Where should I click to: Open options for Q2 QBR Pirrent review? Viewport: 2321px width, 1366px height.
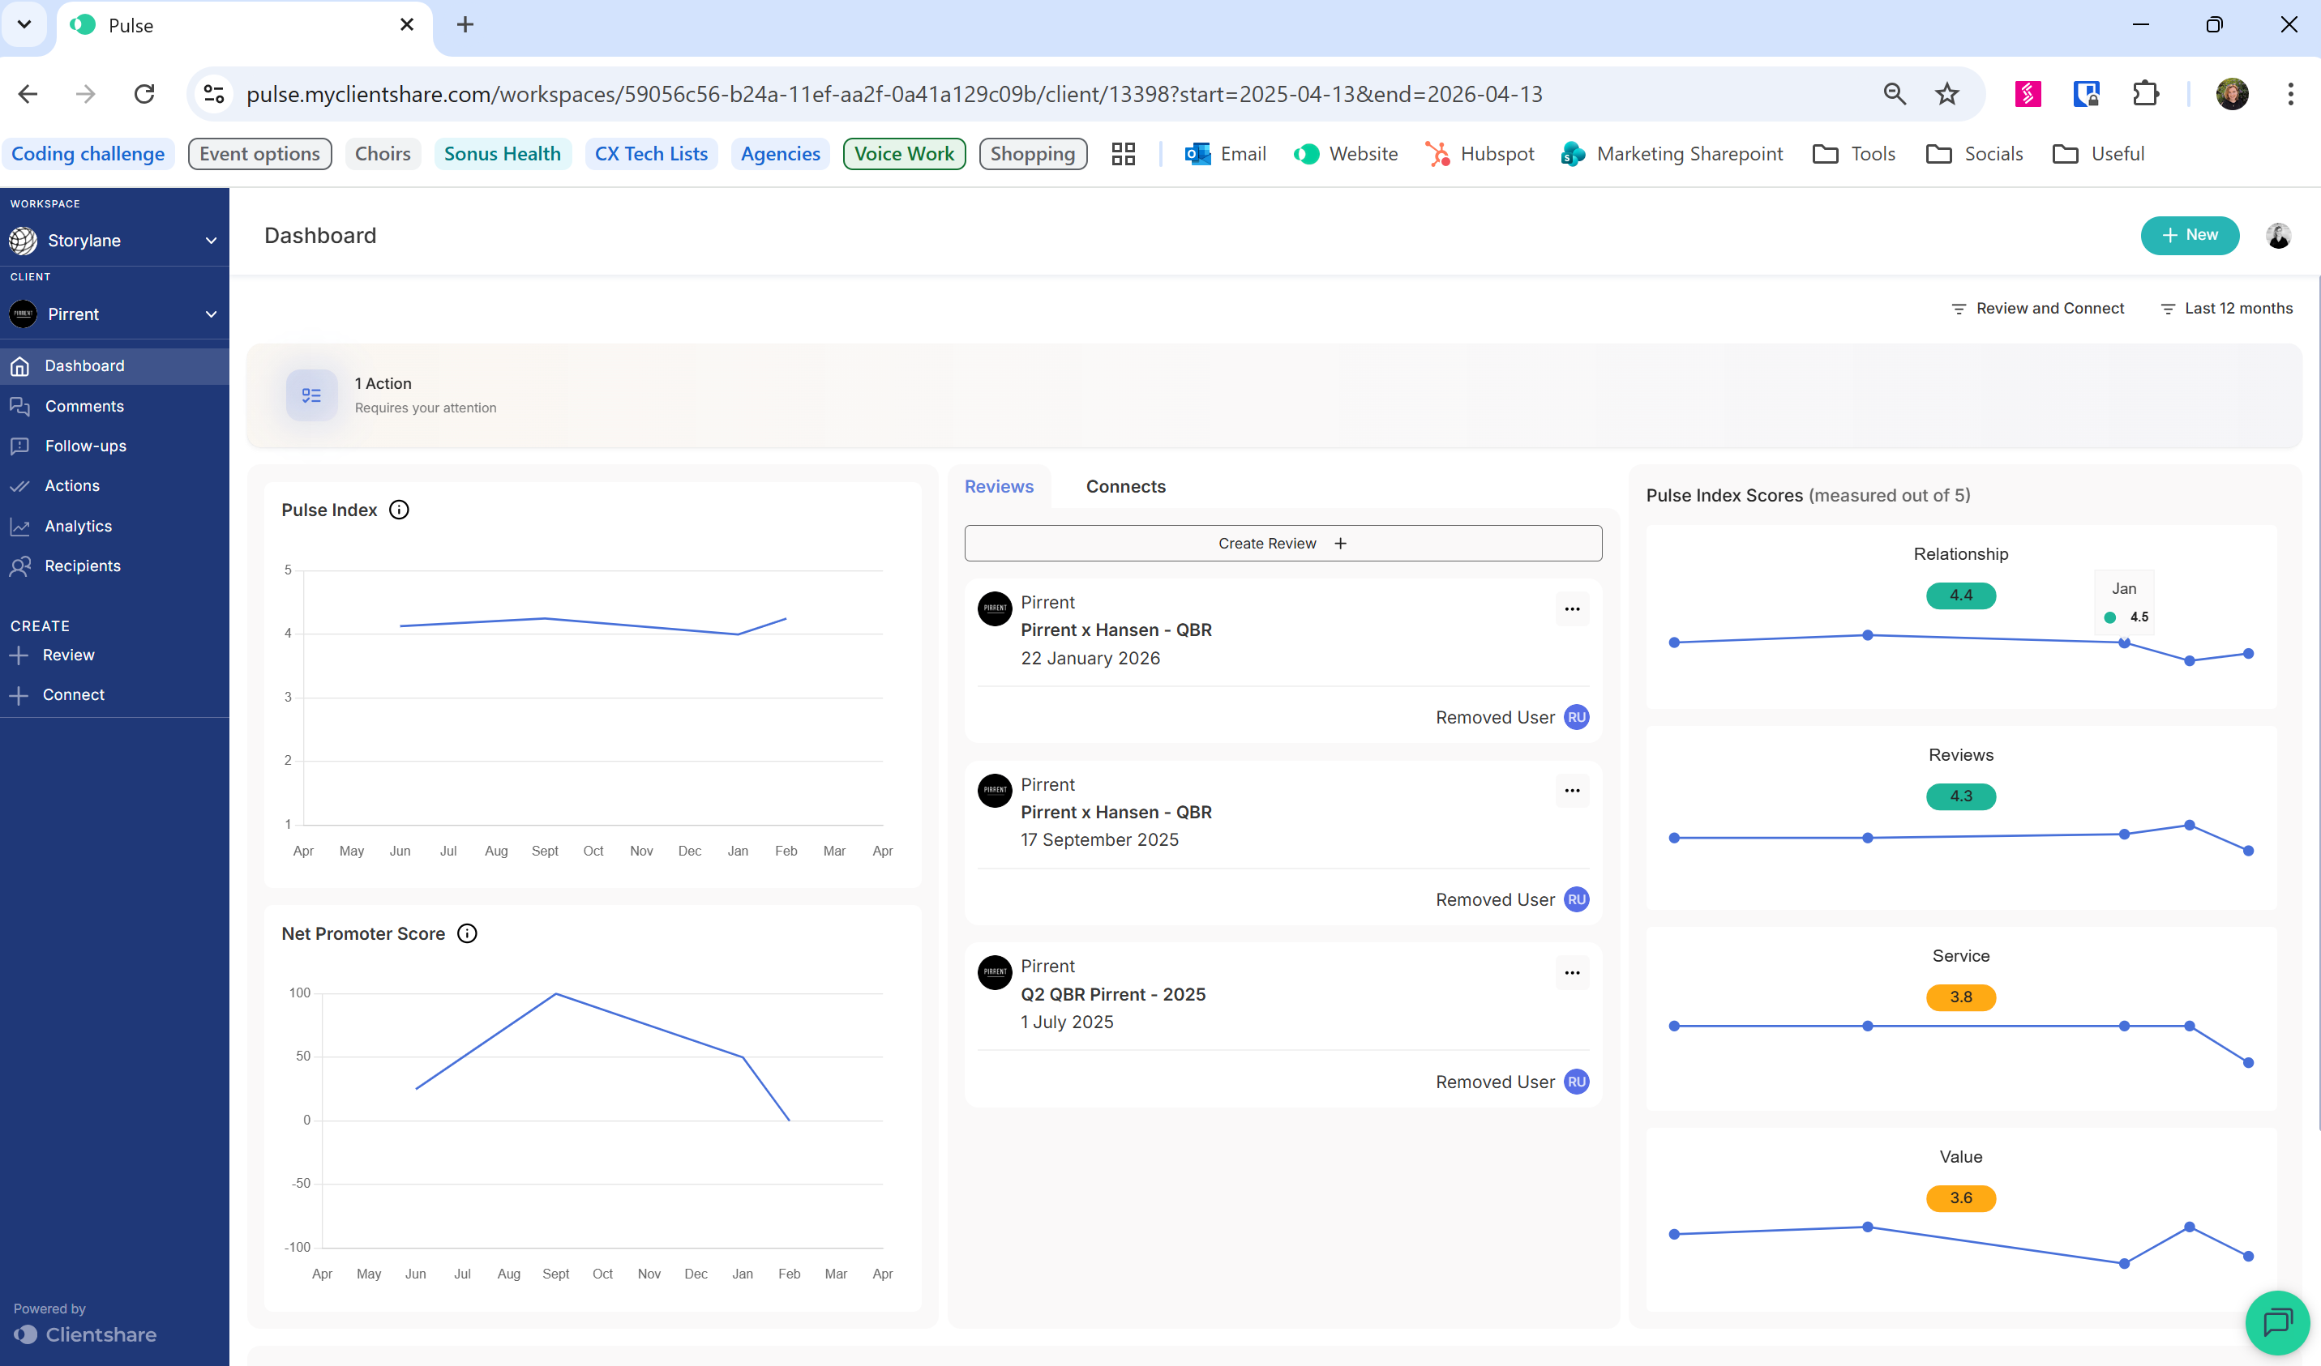(x=1571, y=973)
